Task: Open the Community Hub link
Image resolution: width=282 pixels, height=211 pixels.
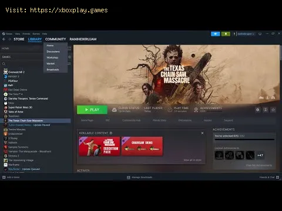Action: click(x=131, y=120)
